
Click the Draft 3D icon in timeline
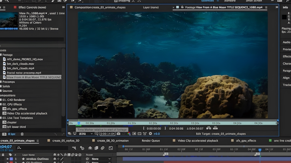(82, 148)
